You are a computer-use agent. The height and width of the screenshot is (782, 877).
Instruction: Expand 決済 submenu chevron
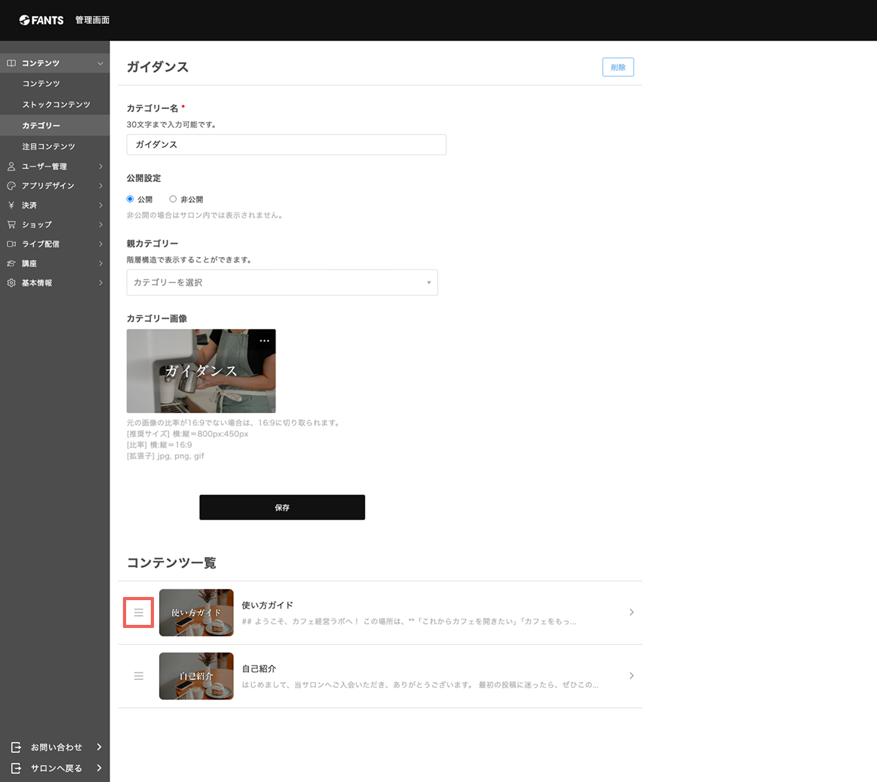100,205
